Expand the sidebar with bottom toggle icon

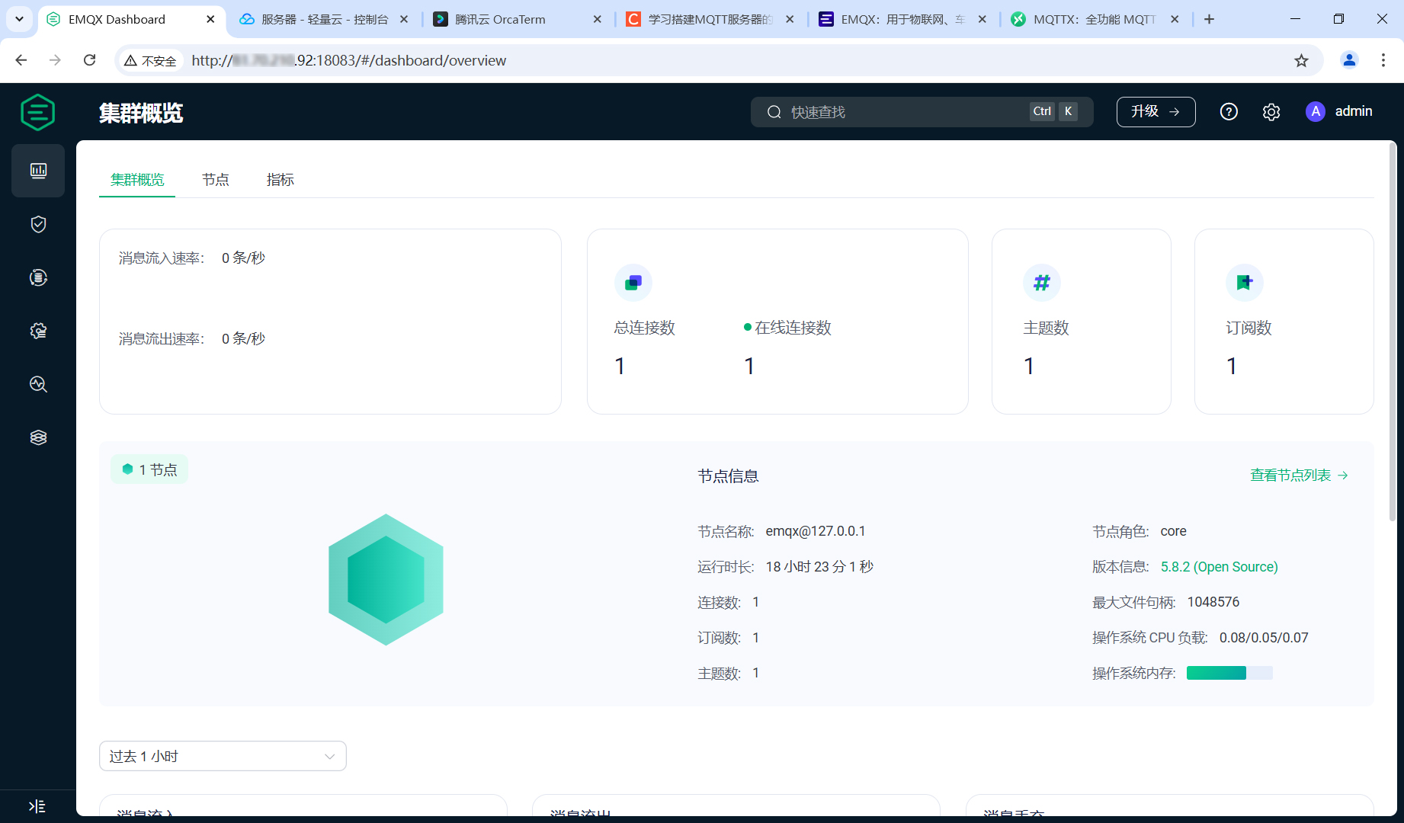coord(37,806)
